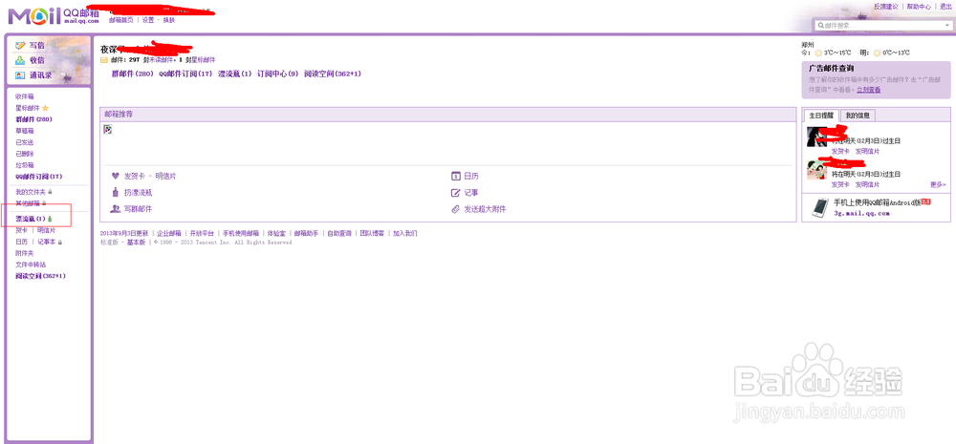Image resolution: width=956 pixels, height=444 pixels.
Task: Click the QQ Mail logo
Action: (x=53, y=15)
